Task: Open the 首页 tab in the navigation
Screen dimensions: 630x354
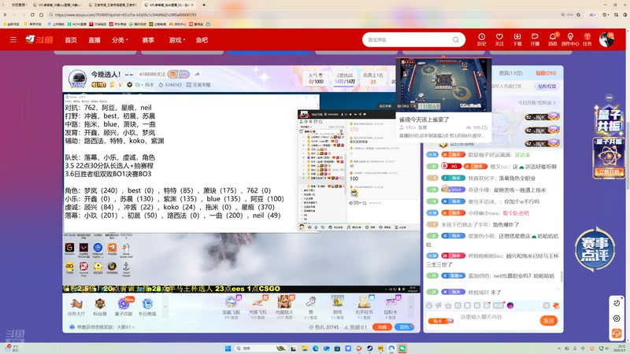Action: [x=71, y=40]
